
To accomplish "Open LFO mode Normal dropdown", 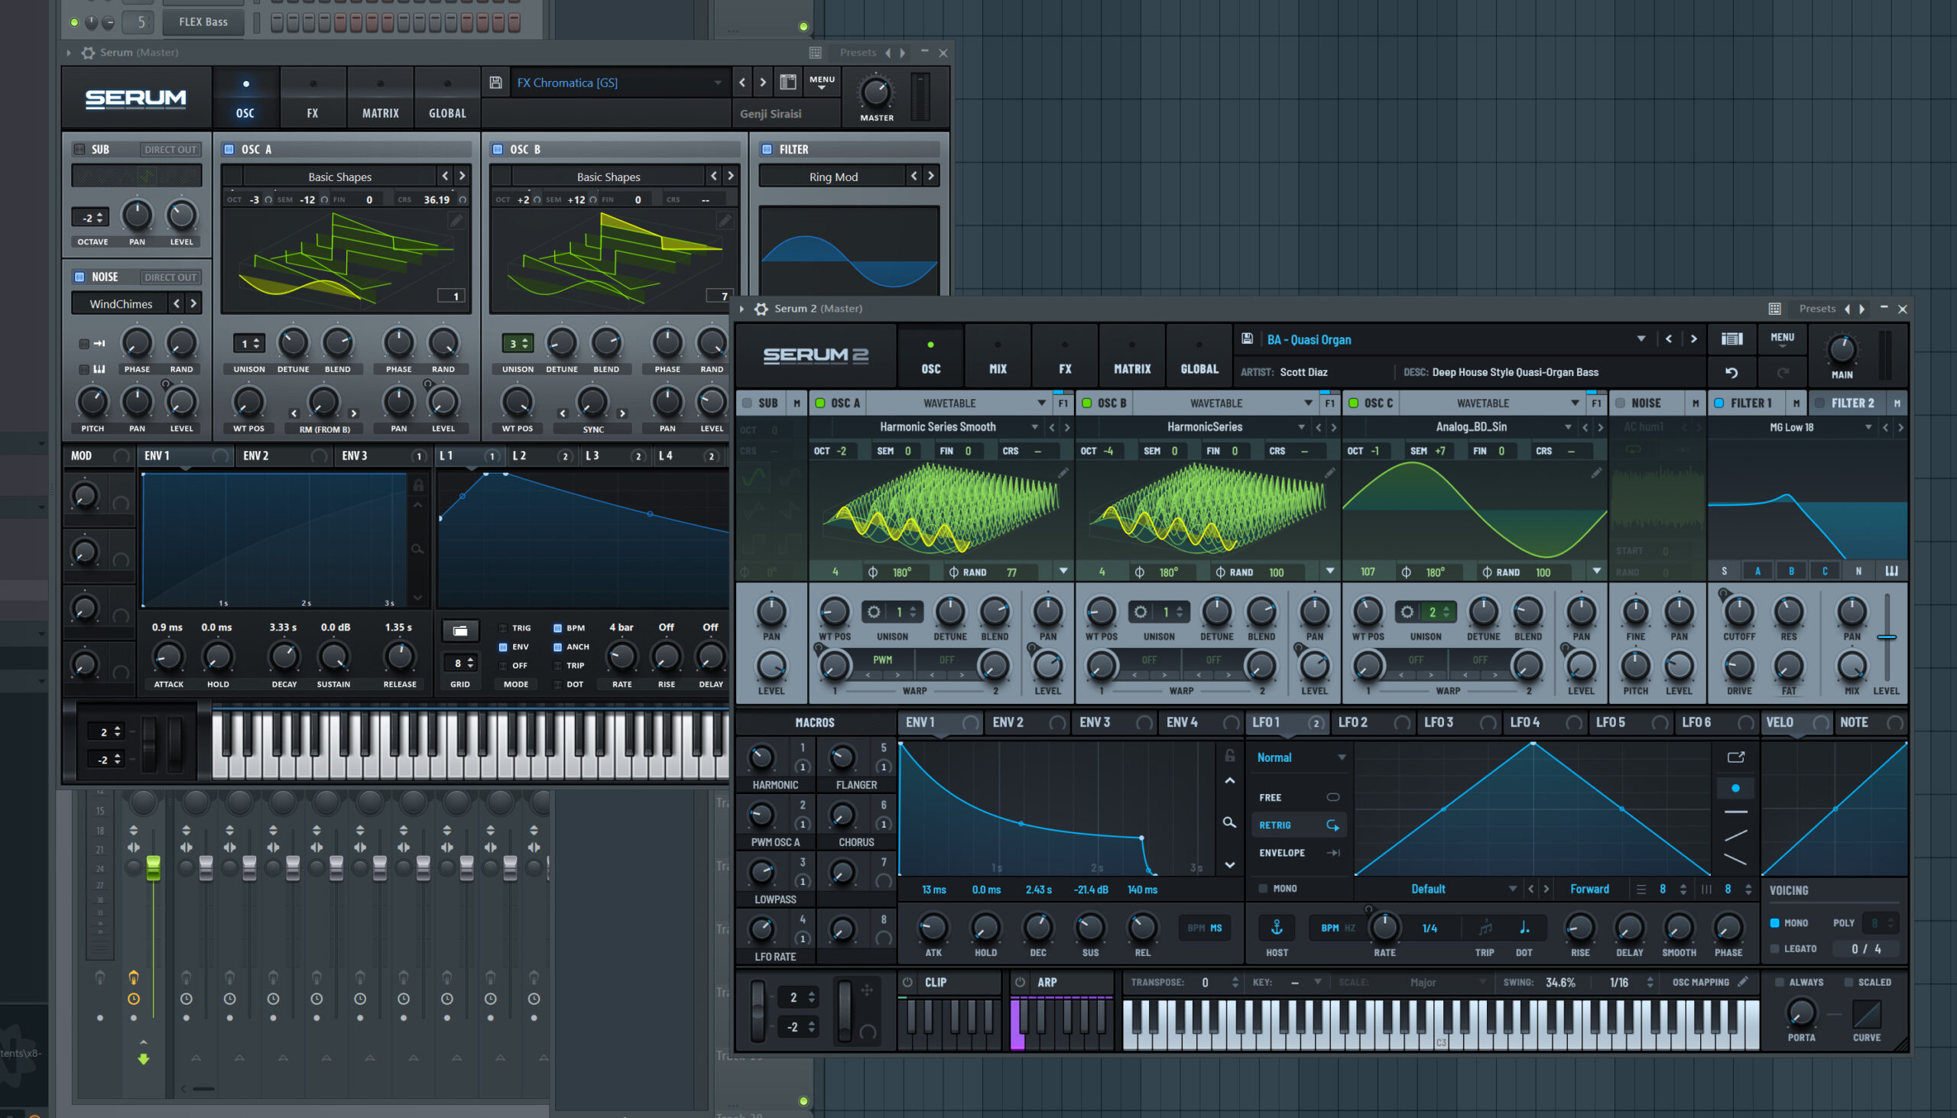I will coord(1301,757).
